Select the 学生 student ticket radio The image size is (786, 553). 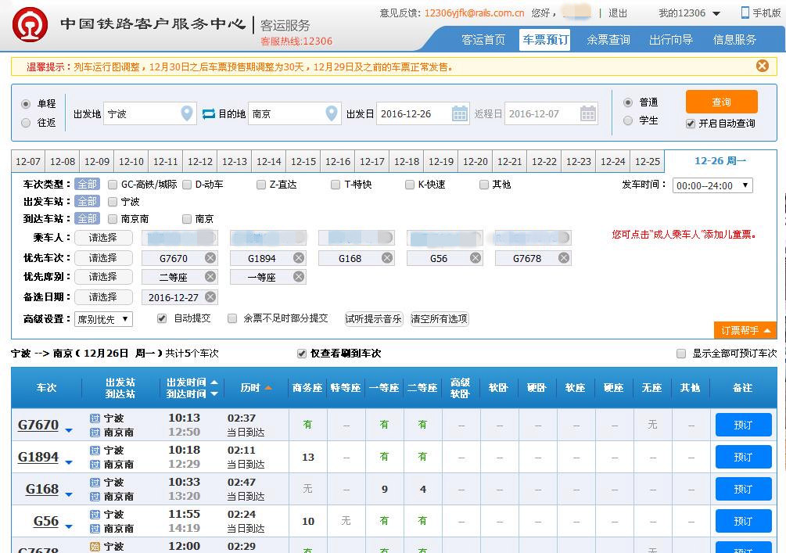point(627,120)
